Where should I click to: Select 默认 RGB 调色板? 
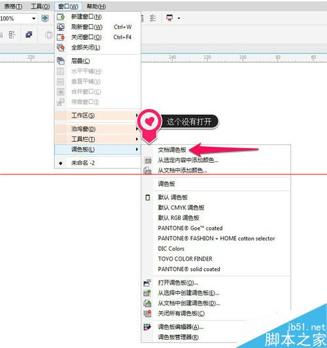tap(216, 218)
